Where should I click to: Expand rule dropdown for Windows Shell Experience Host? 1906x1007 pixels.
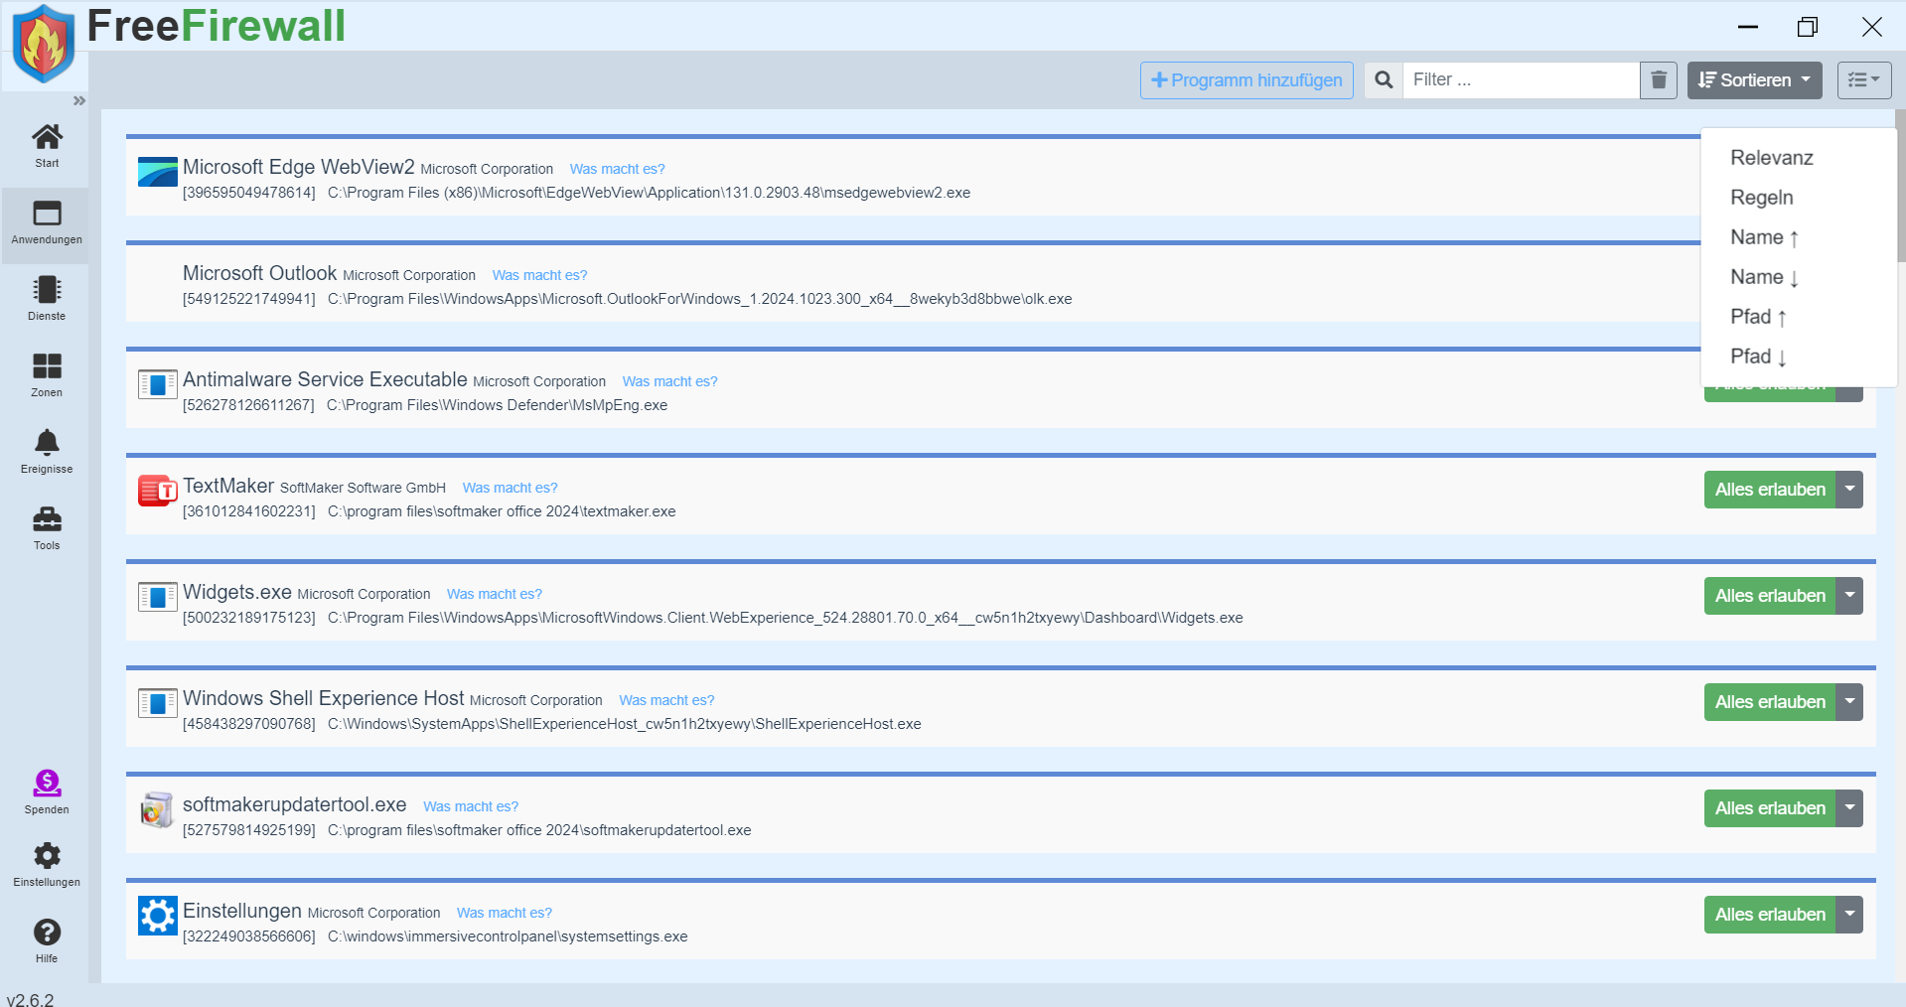pos(1849,702)
